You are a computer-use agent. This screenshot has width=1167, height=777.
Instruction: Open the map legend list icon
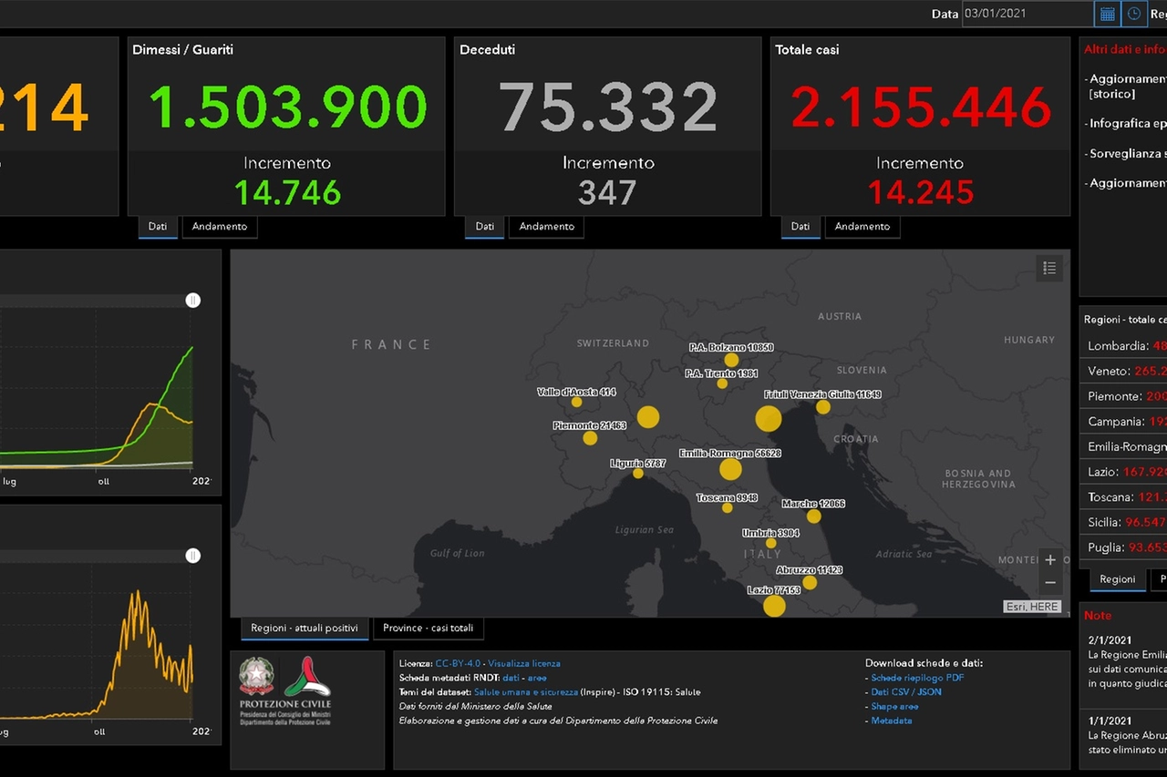coord(1049,268)
